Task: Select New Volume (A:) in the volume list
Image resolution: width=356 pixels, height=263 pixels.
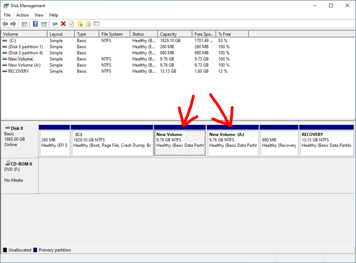Action: click(23, 65)
